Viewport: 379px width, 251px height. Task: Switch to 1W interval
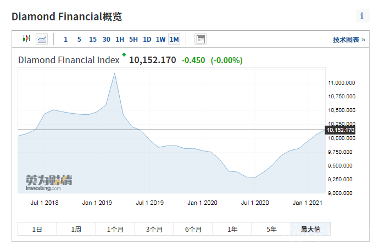(x=160, y=39)
